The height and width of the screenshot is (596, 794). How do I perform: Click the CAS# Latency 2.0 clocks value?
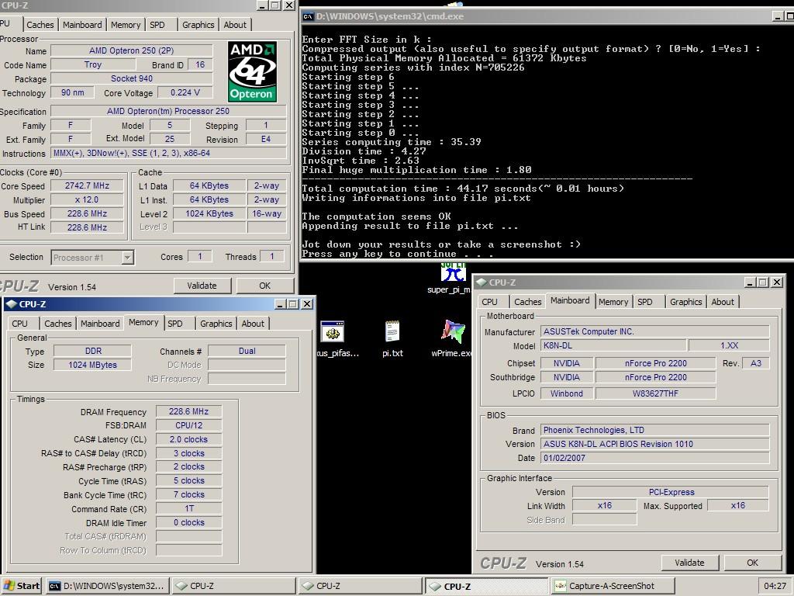(189, 439)
